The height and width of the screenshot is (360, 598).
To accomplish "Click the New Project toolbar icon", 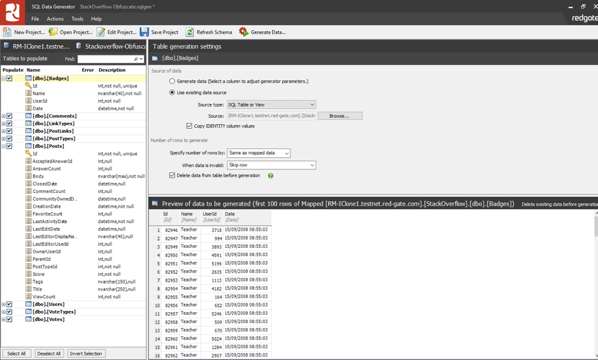I will 7,32.
